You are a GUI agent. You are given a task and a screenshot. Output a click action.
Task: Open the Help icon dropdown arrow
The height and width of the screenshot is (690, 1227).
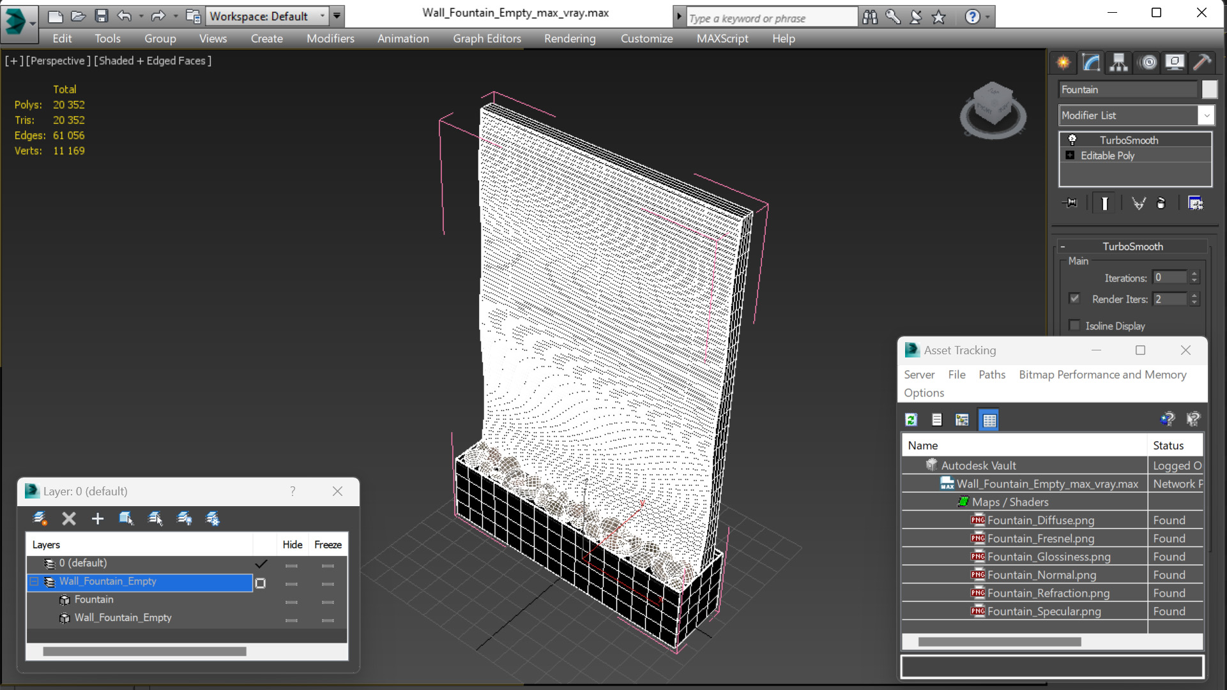[988, 17]
